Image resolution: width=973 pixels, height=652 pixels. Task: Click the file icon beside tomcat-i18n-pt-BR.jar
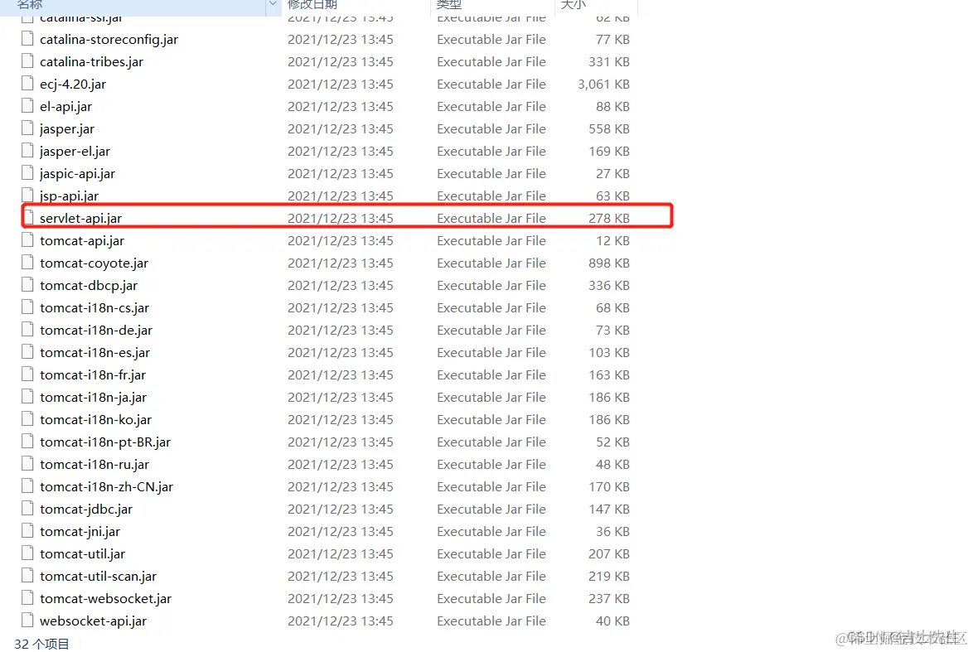[x=27, y=441]
